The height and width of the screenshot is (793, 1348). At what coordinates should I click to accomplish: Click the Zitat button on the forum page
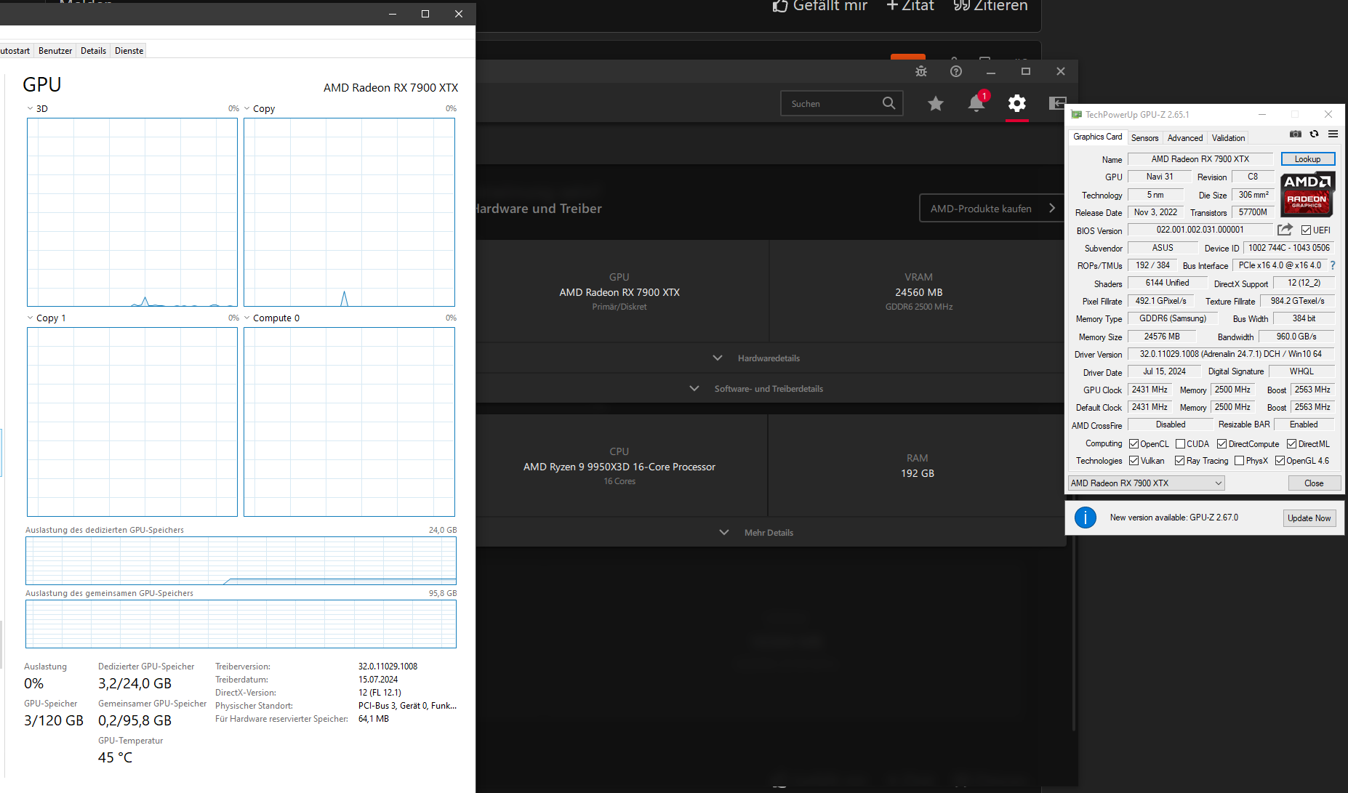coord(910,6)
